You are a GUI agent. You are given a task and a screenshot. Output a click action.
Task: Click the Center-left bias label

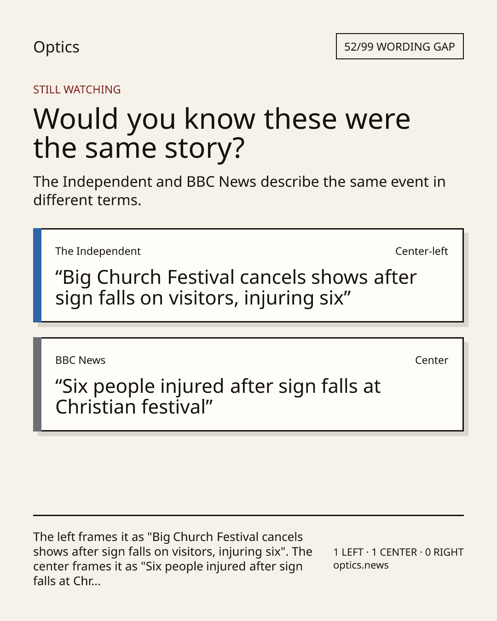(x=422, y=251)
